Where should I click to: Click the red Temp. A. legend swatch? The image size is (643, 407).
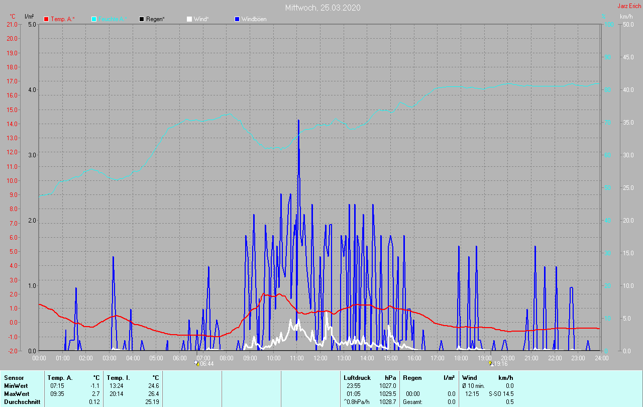[46, 19]
